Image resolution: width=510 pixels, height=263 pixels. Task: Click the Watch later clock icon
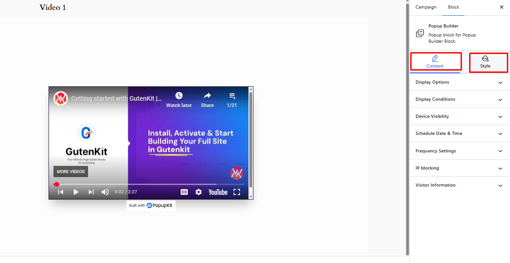pos(179,96)
